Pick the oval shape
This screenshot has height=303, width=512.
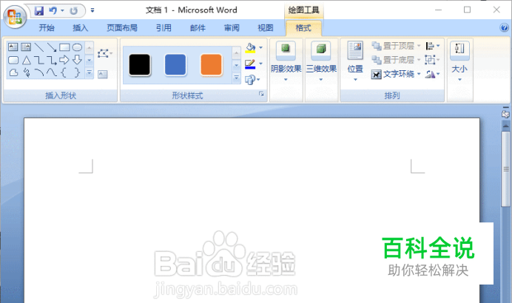(x=77, y=47)
